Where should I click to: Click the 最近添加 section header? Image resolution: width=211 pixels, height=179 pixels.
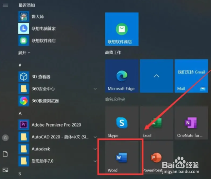pos(27,5)
